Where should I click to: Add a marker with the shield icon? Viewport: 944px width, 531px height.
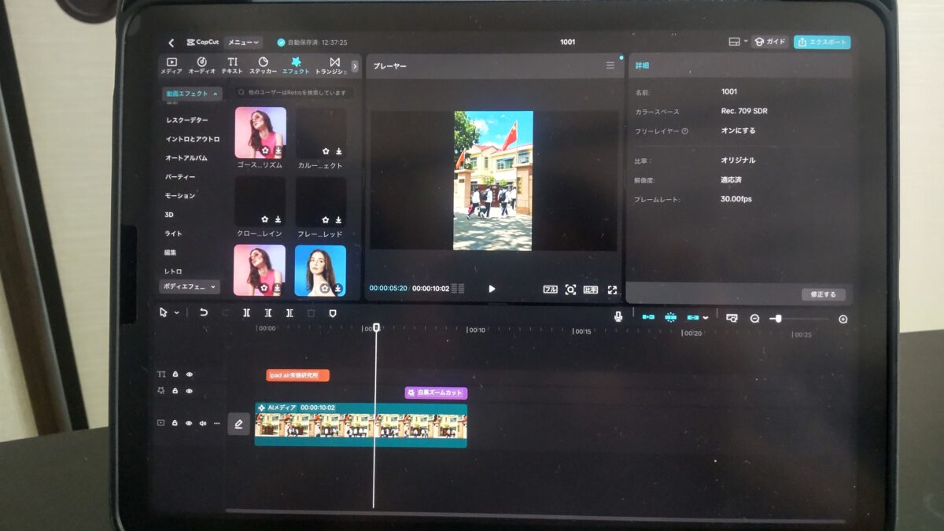332,312
